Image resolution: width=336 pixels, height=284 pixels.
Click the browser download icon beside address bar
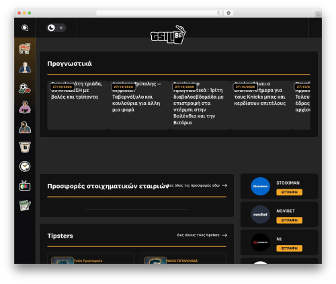tap(228, 13)
